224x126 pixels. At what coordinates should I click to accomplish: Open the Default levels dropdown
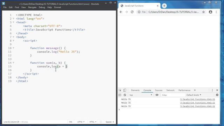(x=194, y=95)
